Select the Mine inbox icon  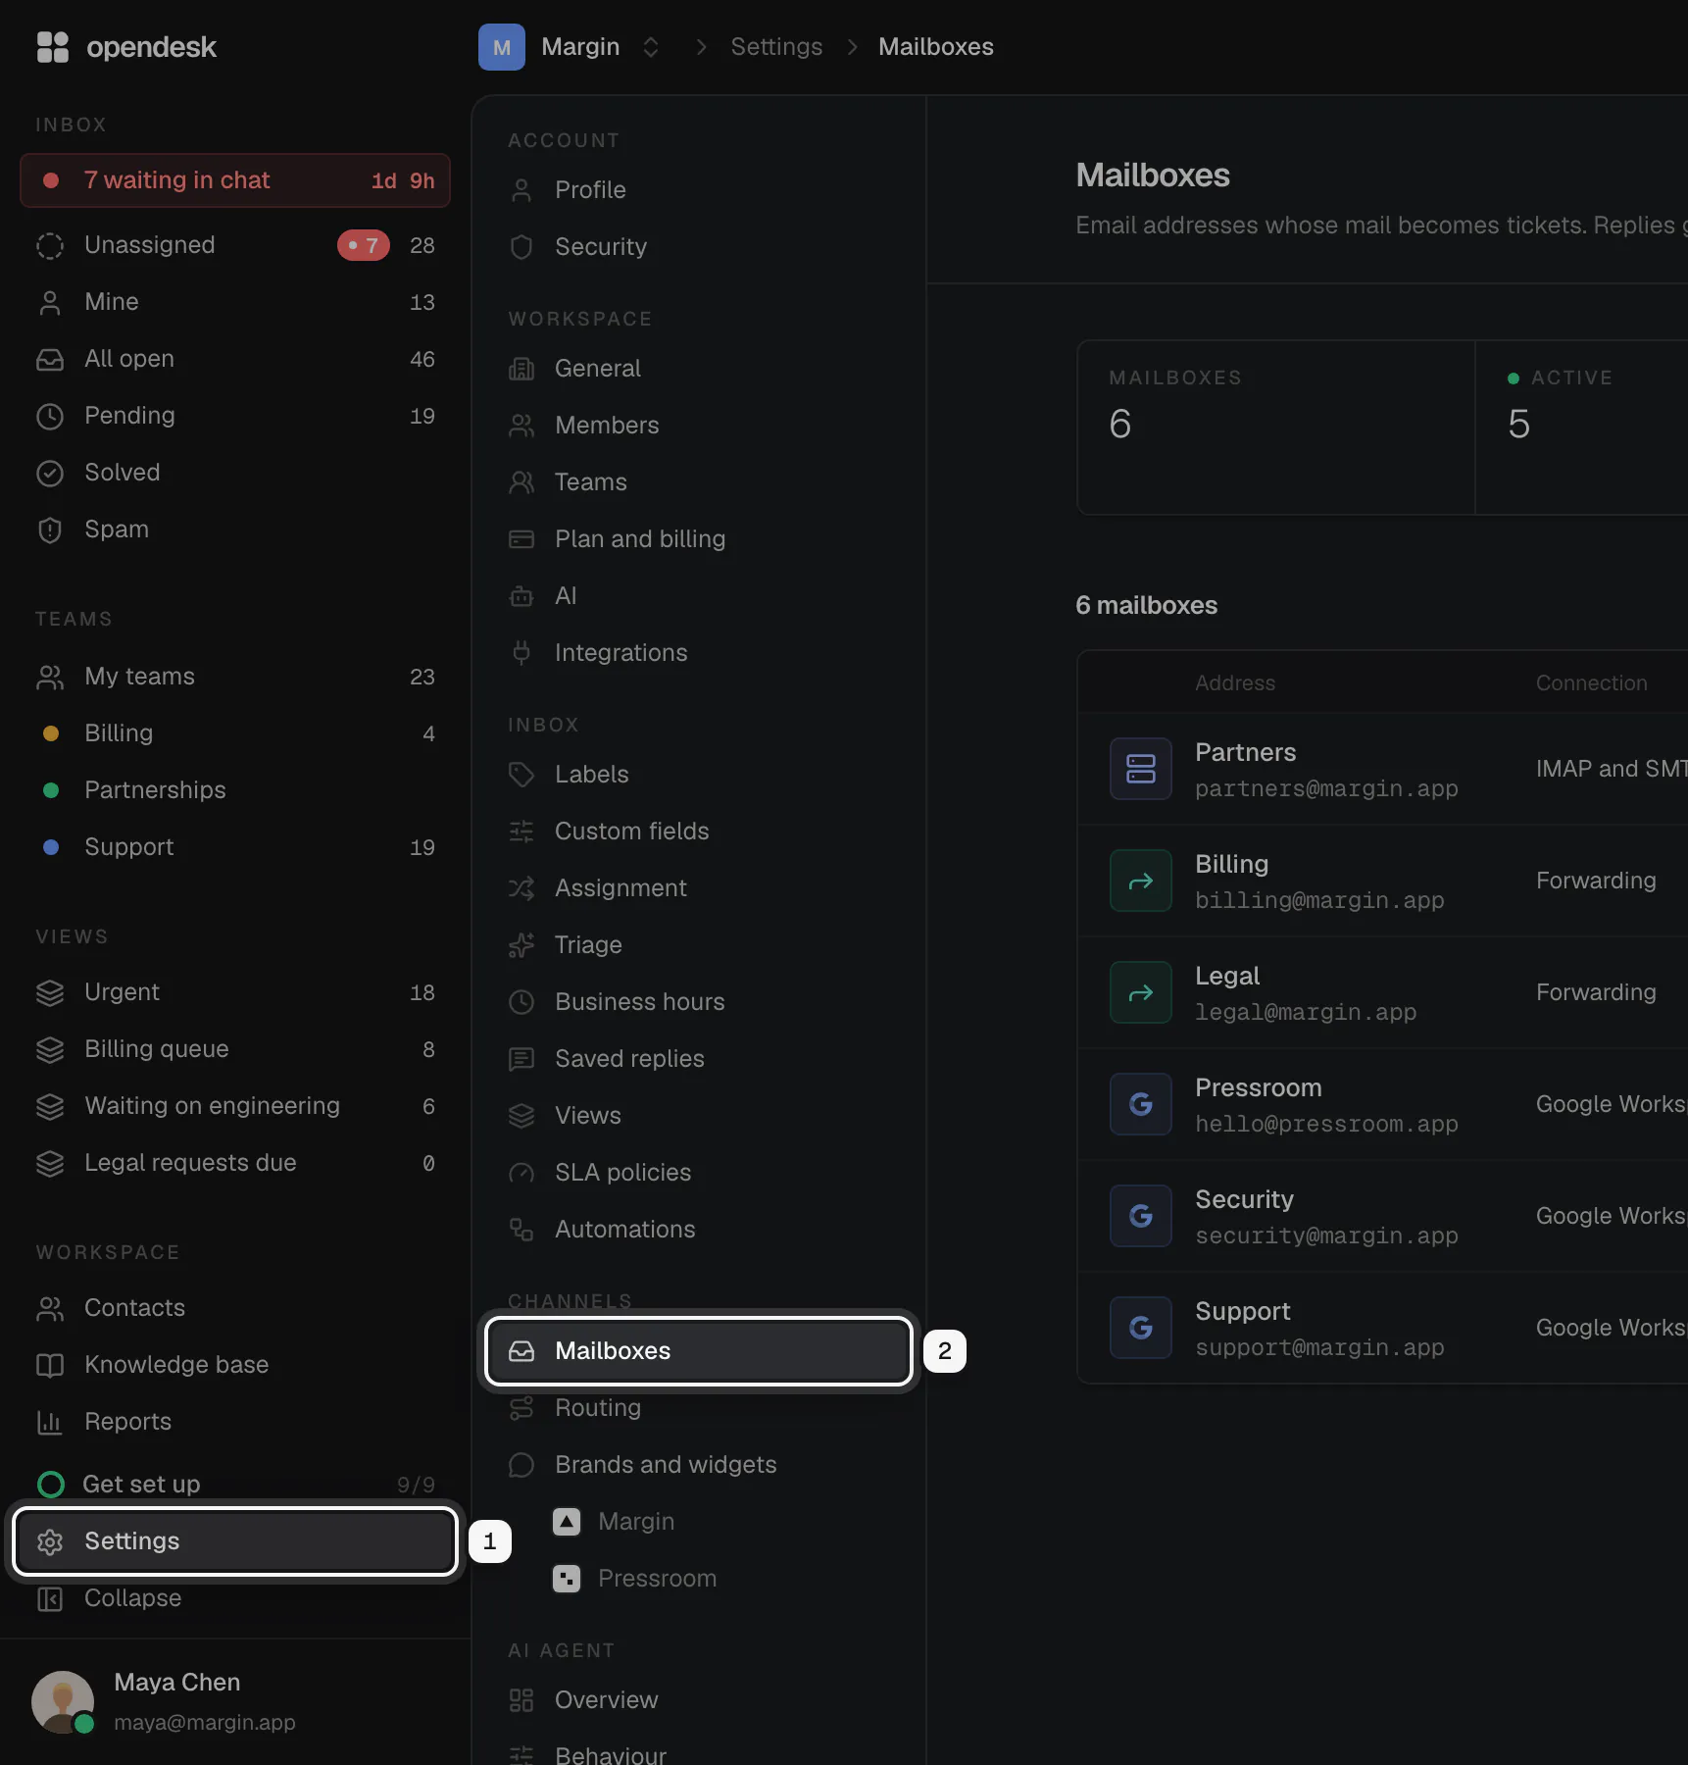[x=50, y=302]
